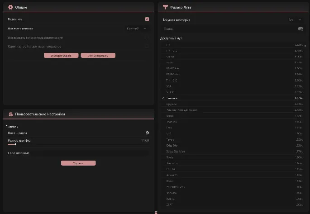Click the Импортировать button
This screenshot has width=310, height=214.
pyautogui.click(x=98, y=56)
